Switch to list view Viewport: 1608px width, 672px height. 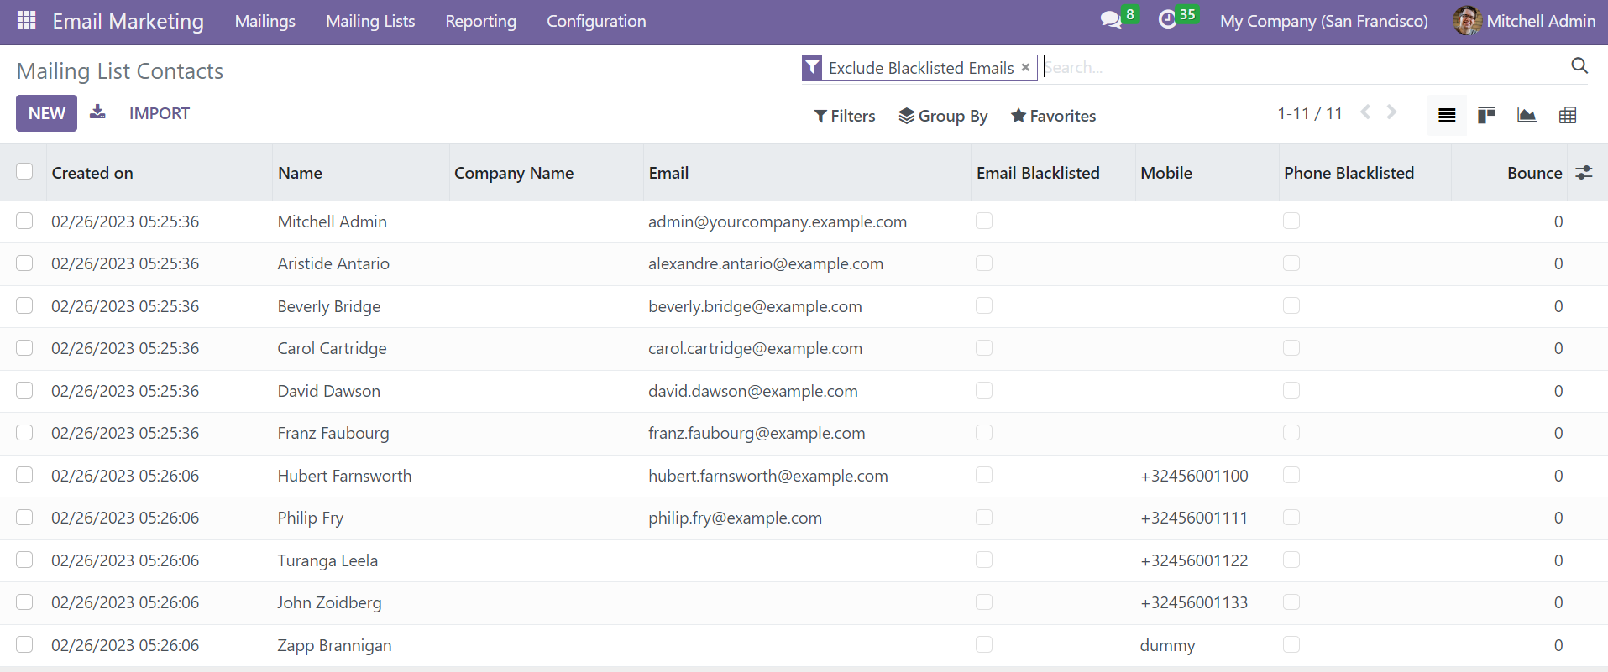(1447, 115)
